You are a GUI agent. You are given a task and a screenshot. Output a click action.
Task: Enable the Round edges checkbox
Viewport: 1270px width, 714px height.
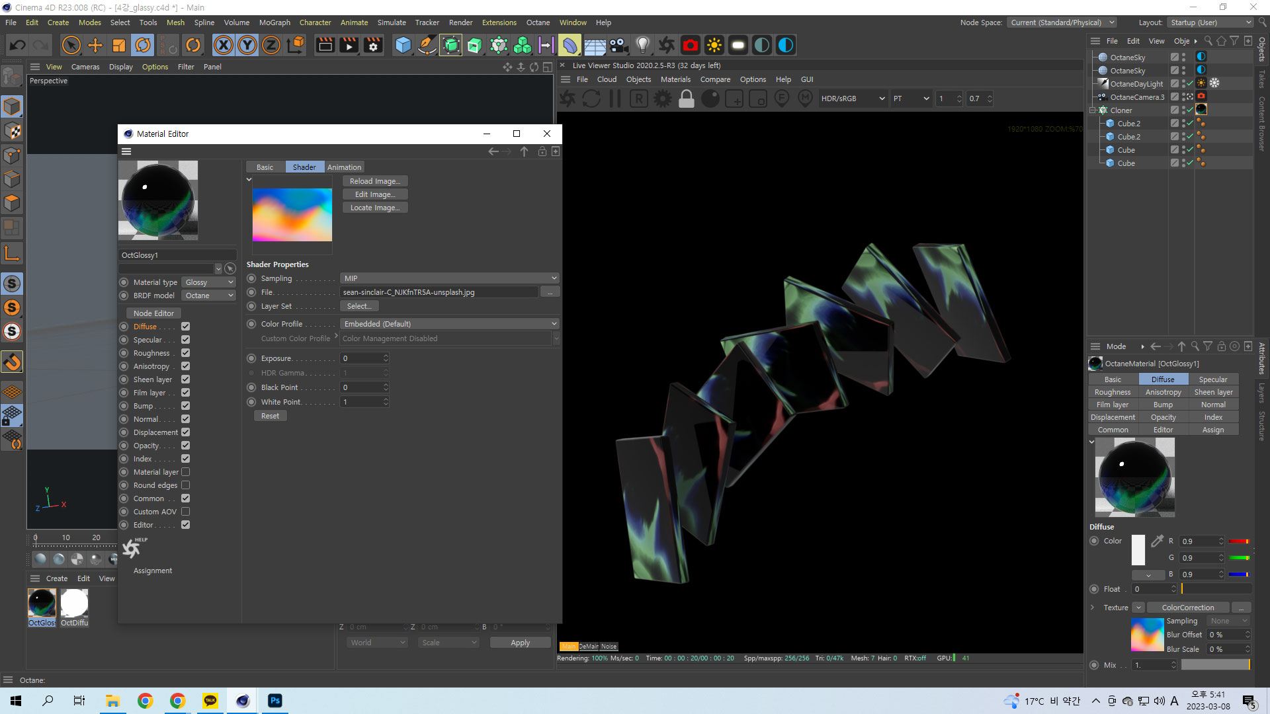[185, 485]
